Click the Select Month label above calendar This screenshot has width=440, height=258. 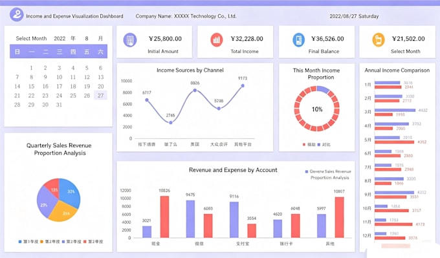coord(31,38)
